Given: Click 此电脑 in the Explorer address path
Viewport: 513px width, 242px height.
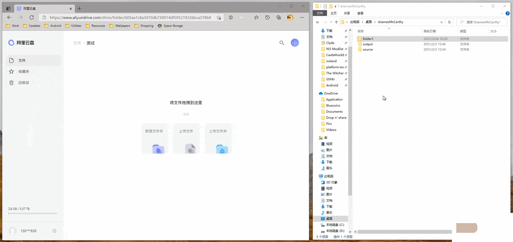Looking at the screenshot, I should pyautogui.click(x=354, y=22).
